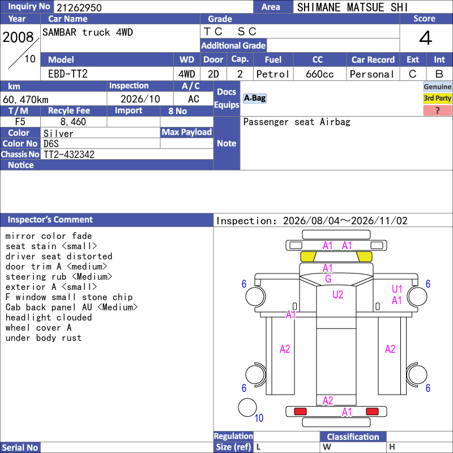This screenshot has width=453, height=453.
Task: Click interior grade B
Action: [439, 74]
